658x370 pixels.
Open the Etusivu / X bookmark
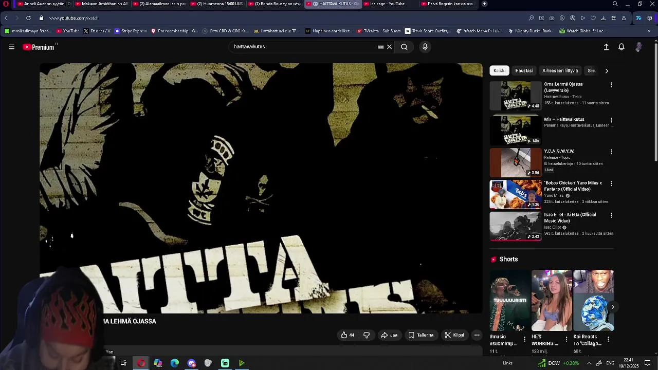(x=97, y=31)
